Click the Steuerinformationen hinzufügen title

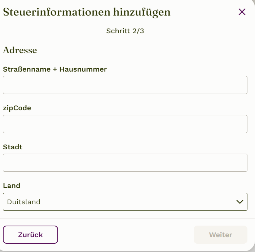point(87,12)
